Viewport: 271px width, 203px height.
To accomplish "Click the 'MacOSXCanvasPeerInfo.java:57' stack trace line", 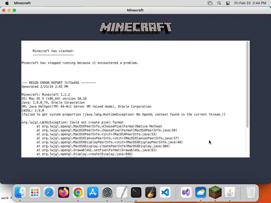I will [x=108, y=138].
